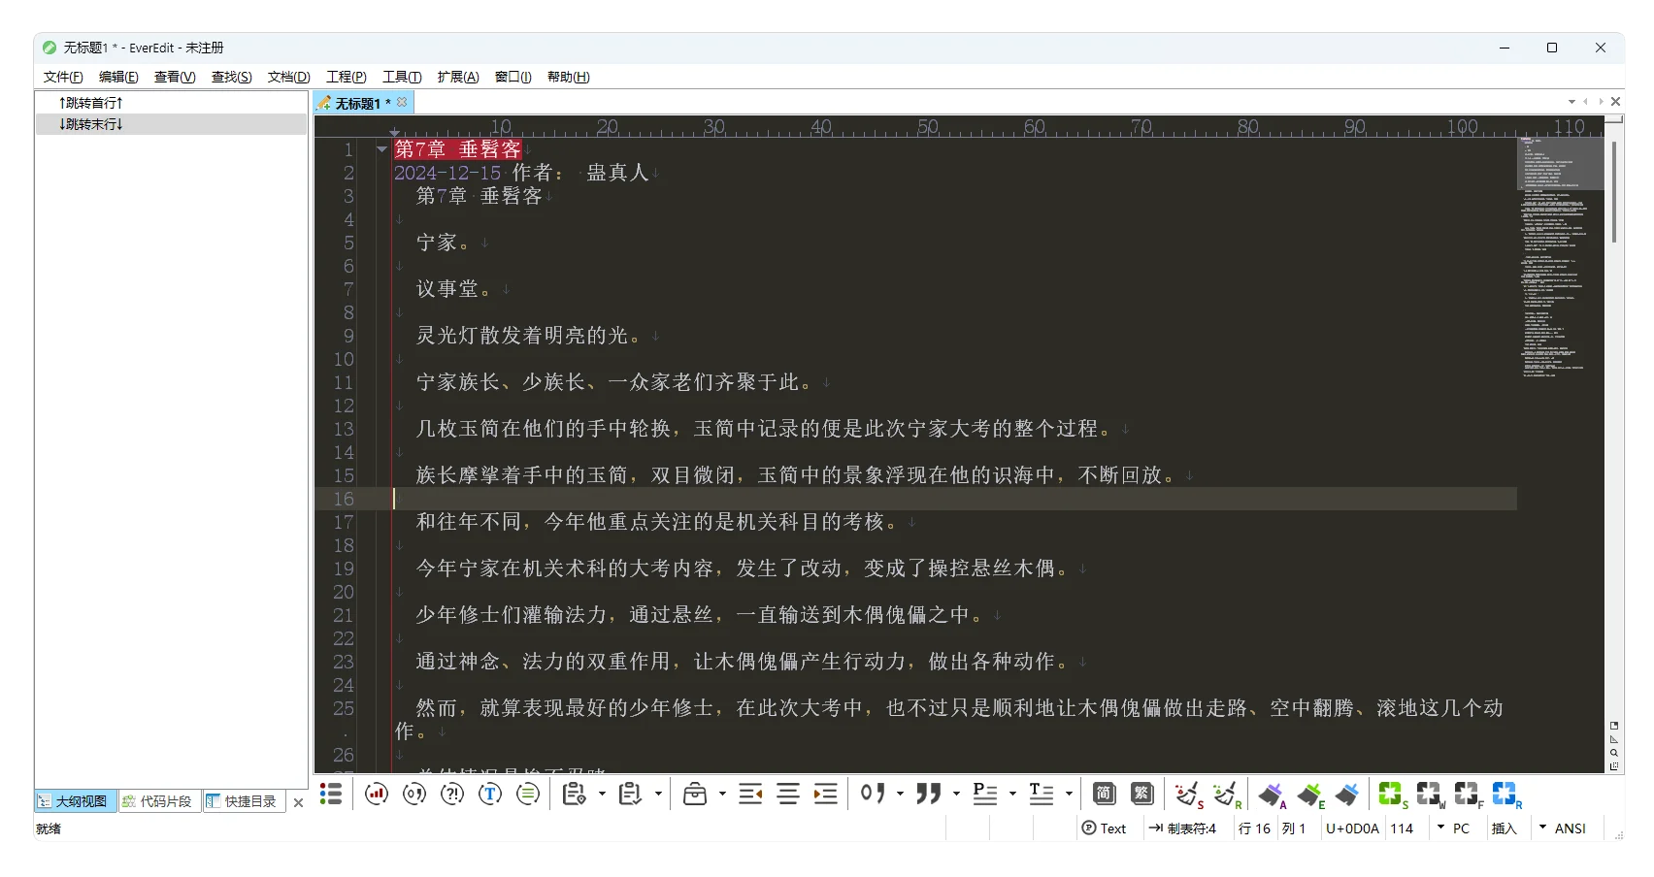Open dropdown next to double quote icon
Screen dimensions: 1654x877
956,795
